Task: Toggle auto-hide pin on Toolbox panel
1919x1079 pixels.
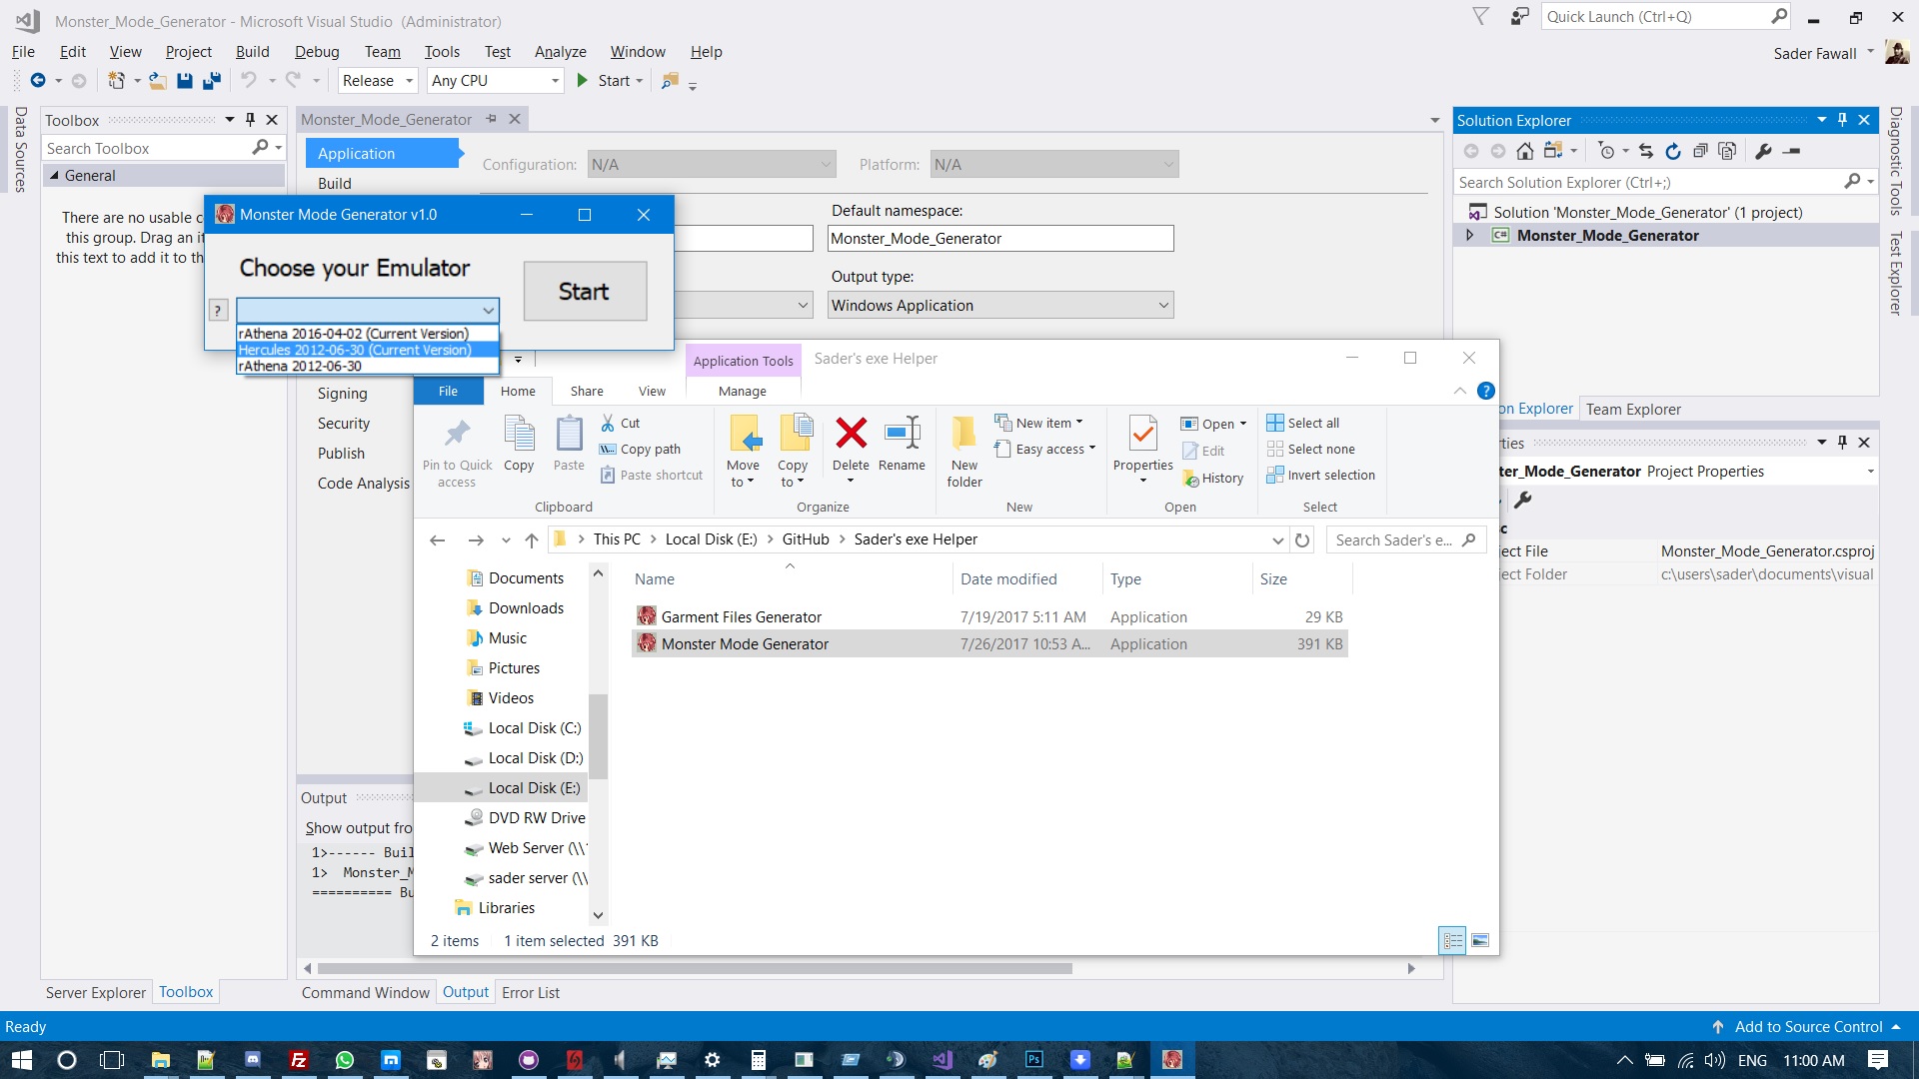Action: point(250,120)
